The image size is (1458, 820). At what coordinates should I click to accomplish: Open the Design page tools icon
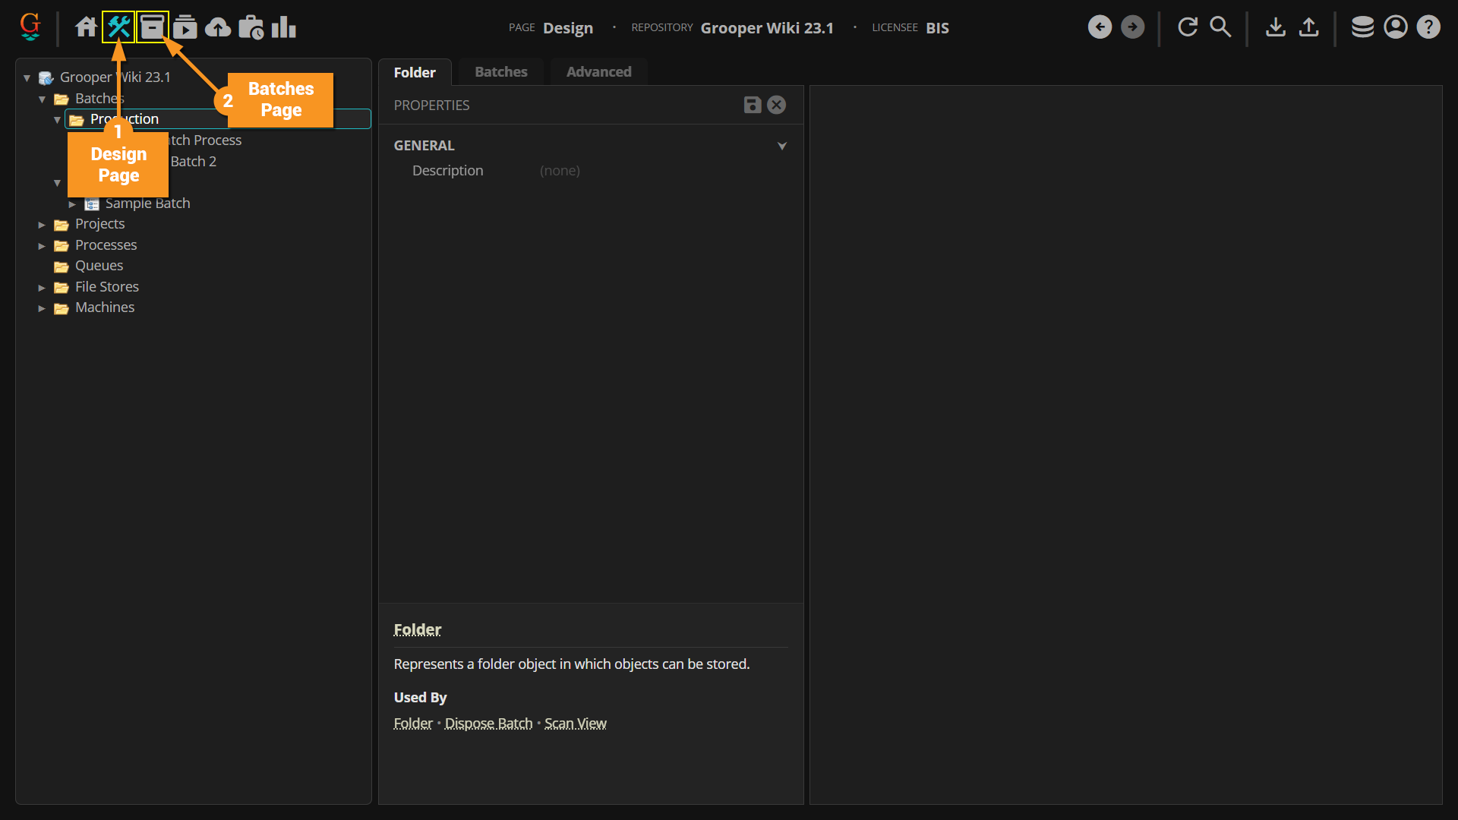click(x=119, y=27)
